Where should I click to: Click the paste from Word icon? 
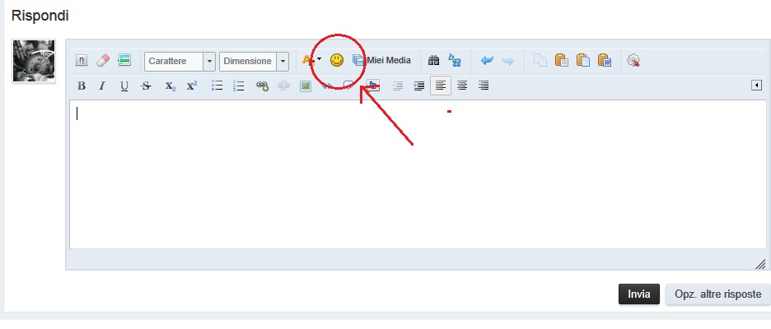[605, 60]
